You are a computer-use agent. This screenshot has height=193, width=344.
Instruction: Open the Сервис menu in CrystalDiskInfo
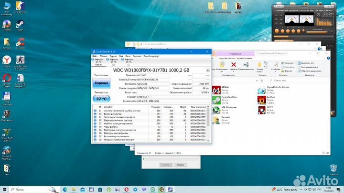[113, 56]
